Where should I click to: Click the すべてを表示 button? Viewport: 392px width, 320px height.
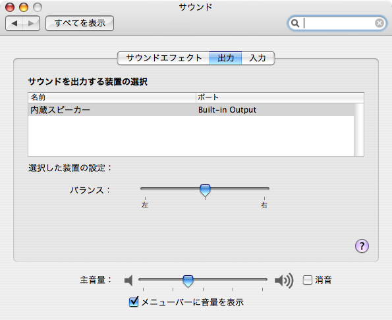pos(80,24)
